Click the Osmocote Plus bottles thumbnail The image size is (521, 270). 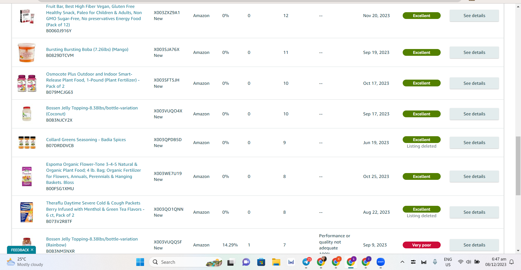(x=27, y=83)
